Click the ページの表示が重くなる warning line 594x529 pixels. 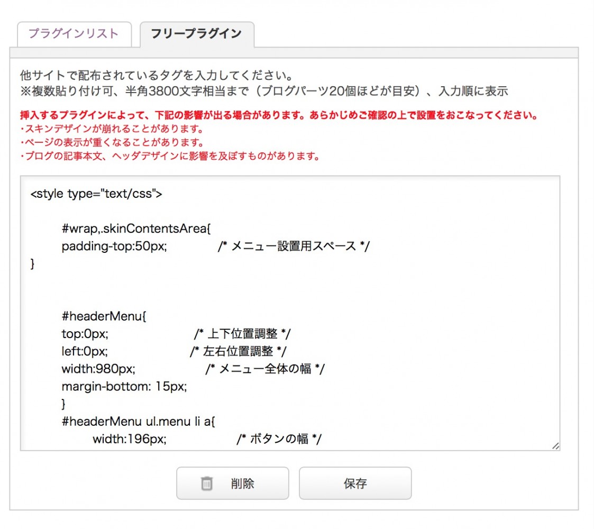(x=112, y=142)
